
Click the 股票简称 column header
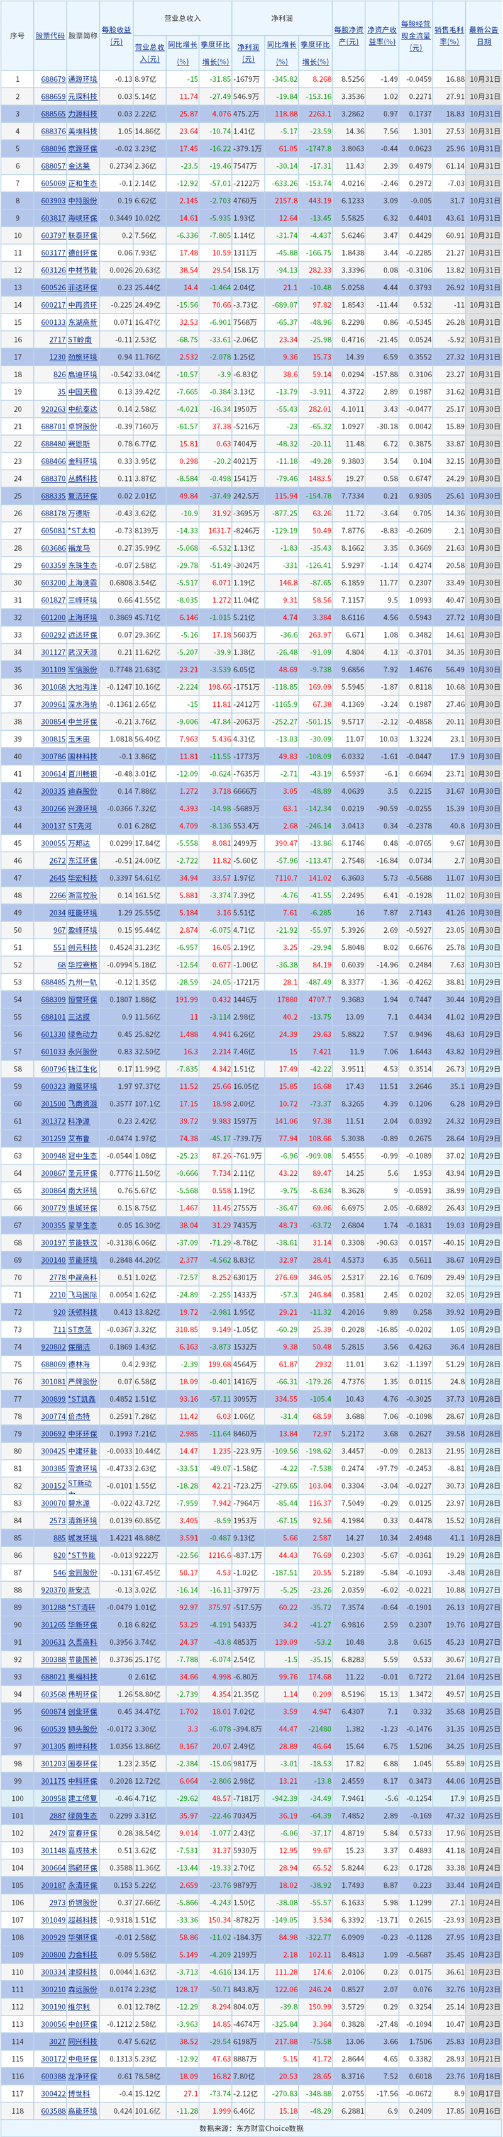(83, 36)
